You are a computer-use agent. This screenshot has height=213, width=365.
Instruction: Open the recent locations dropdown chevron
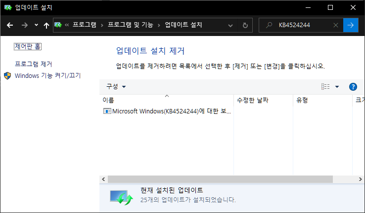36,25
